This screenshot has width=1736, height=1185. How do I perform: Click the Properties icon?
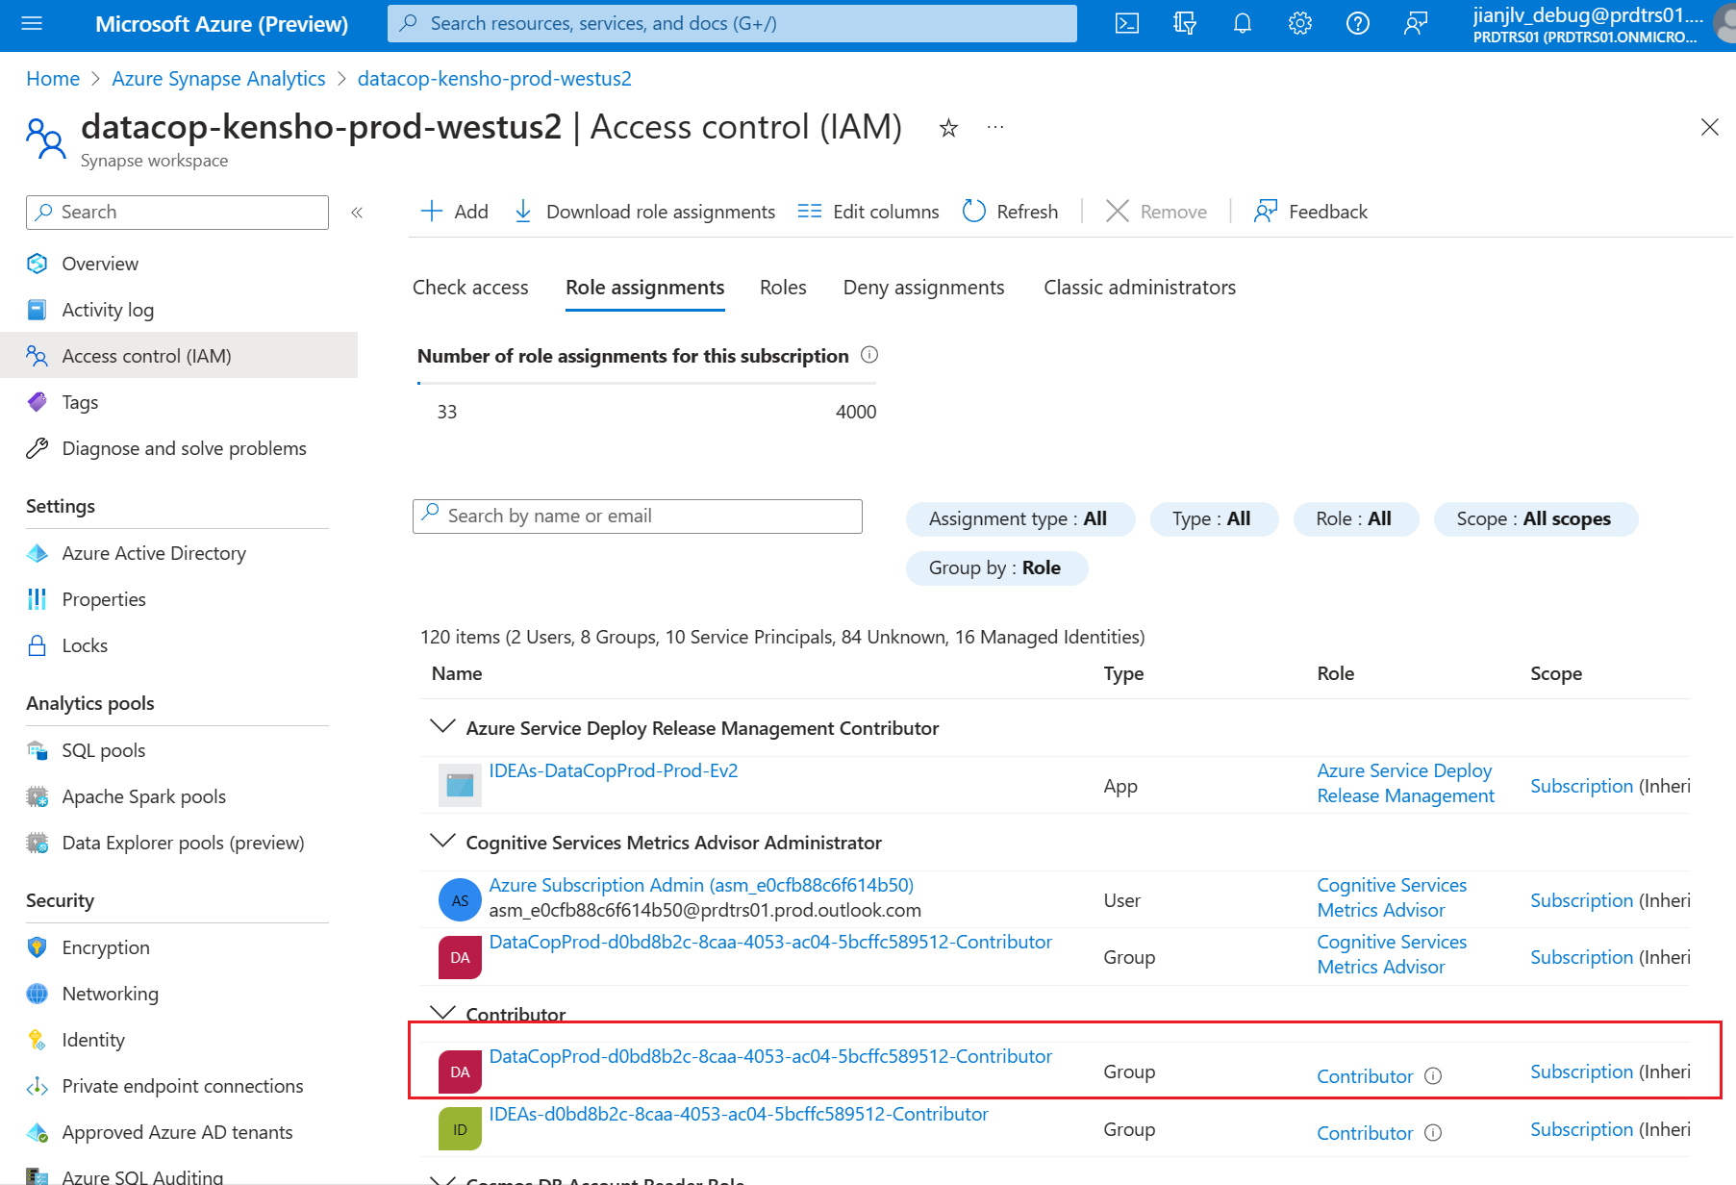coord(38,599)
